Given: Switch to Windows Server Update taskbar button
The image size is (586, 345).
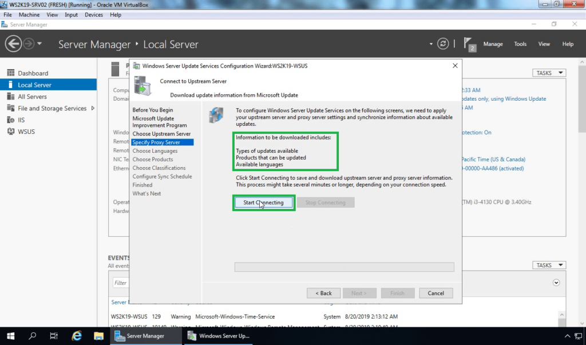Looking at the screenshot, I should (219, 336).
